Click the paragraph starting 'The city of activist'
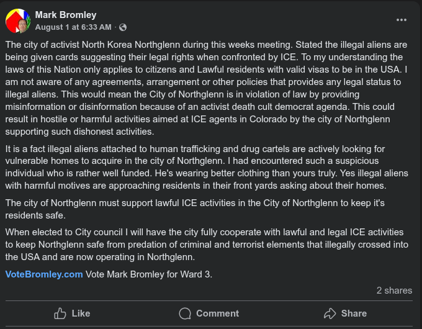Viewport: 422px width, 329px height. [205, 89]
